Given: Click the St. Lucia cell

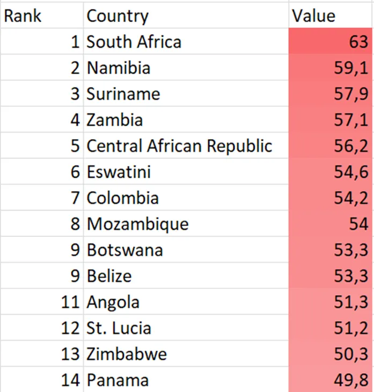Looking at the screenshot, I should [186, 327].
